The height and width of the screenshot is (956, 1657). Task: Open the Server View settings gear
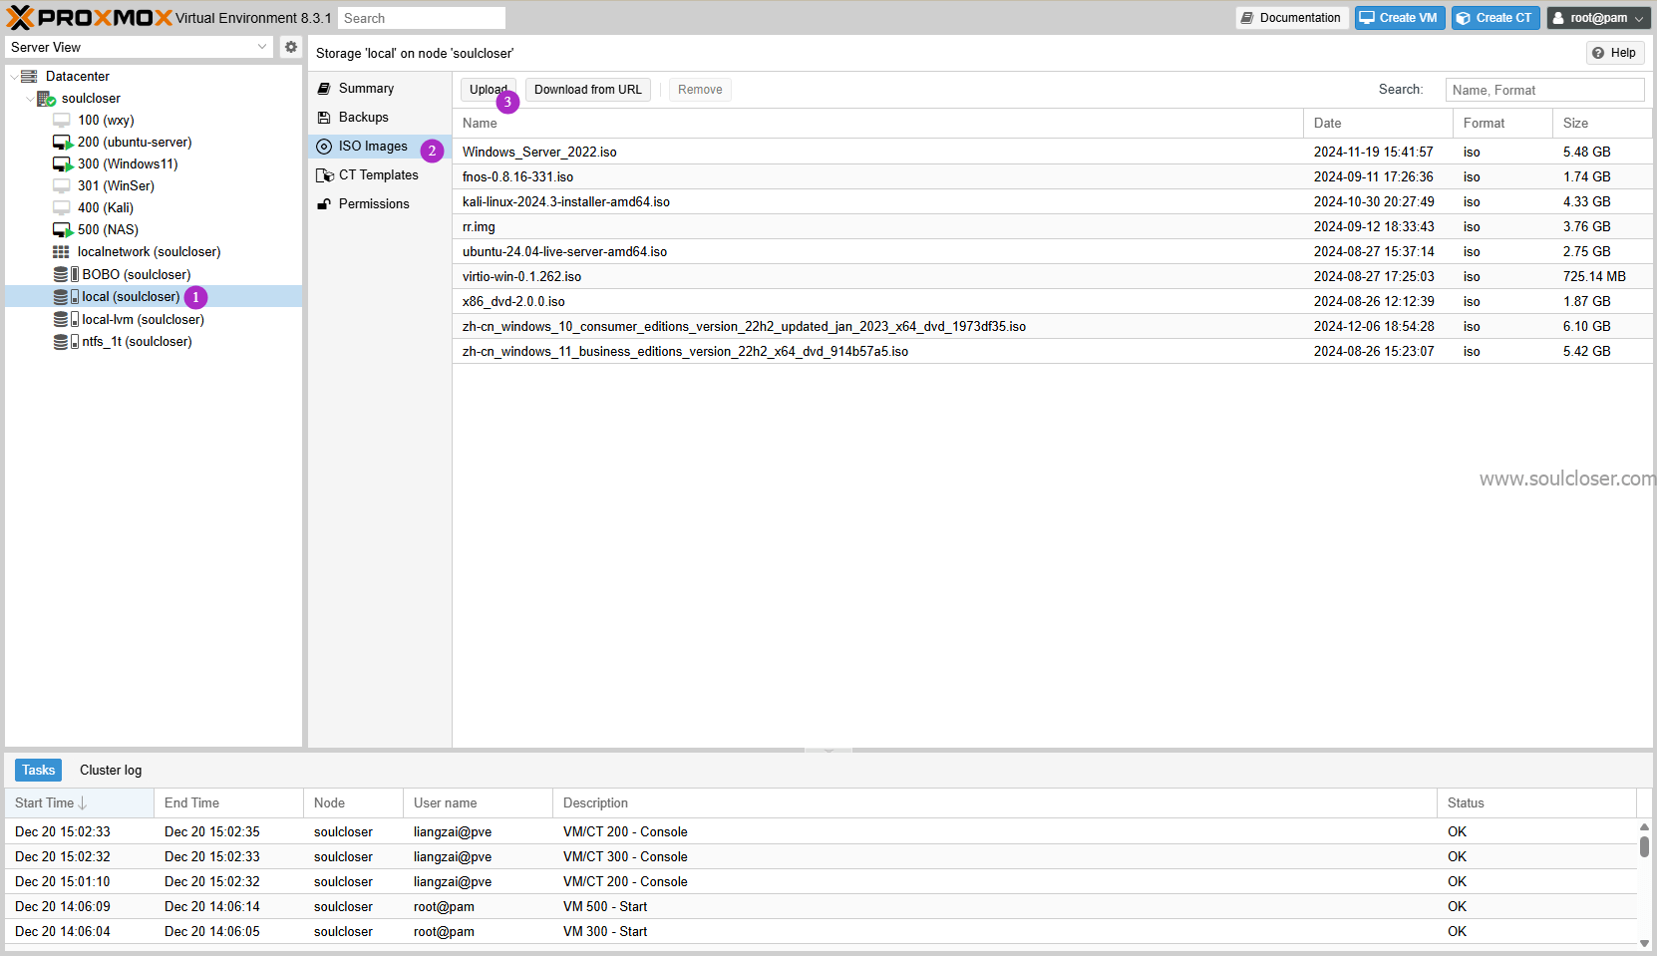coord(291,47)
